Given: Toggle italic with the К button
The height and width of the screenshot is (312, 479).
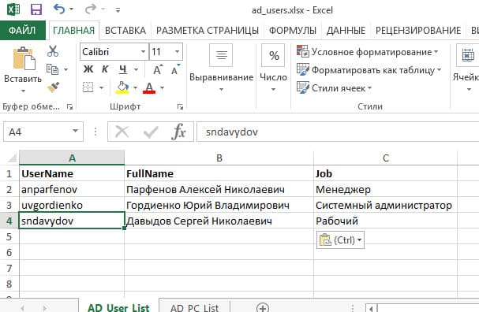Looking at the screenshot, I should point(105,69).
